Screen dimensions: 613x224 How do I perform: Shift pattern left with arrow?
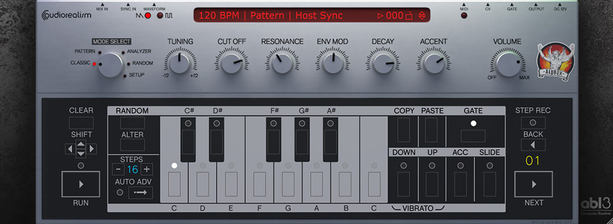click(70, 149)
